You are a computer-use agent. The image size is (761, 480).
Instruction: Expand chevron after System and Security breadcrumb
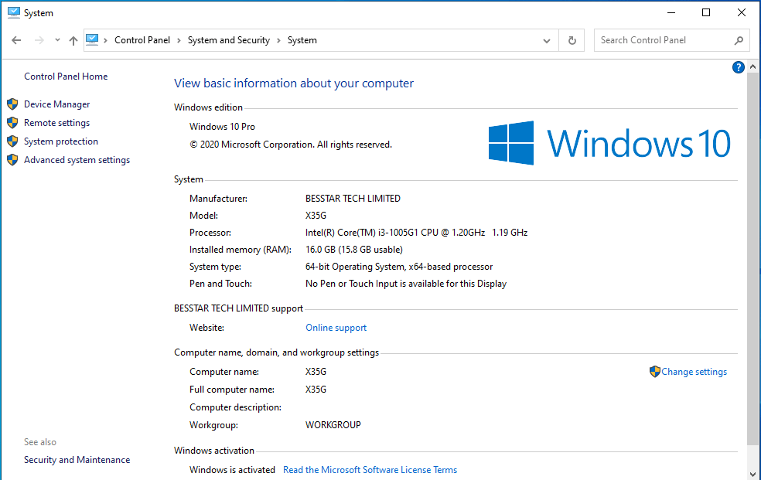[278, 40]
